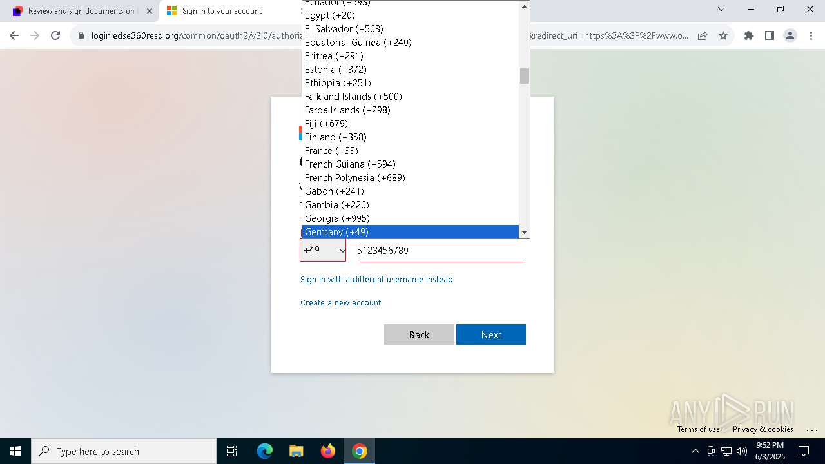This screenshot has height=464, width=825.
Task: Click Sign in with a different username instead
Action: pos(376,280)
